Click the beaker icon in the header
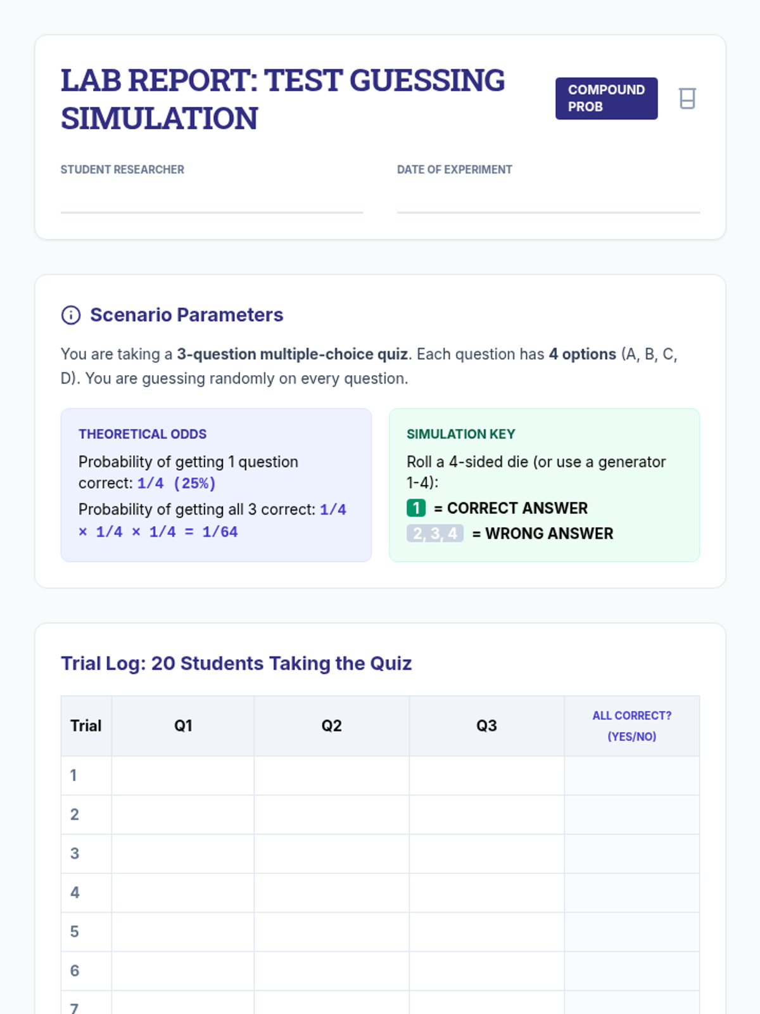The height and width of the screenshot is (1014, 760). (x=687, y=99)
